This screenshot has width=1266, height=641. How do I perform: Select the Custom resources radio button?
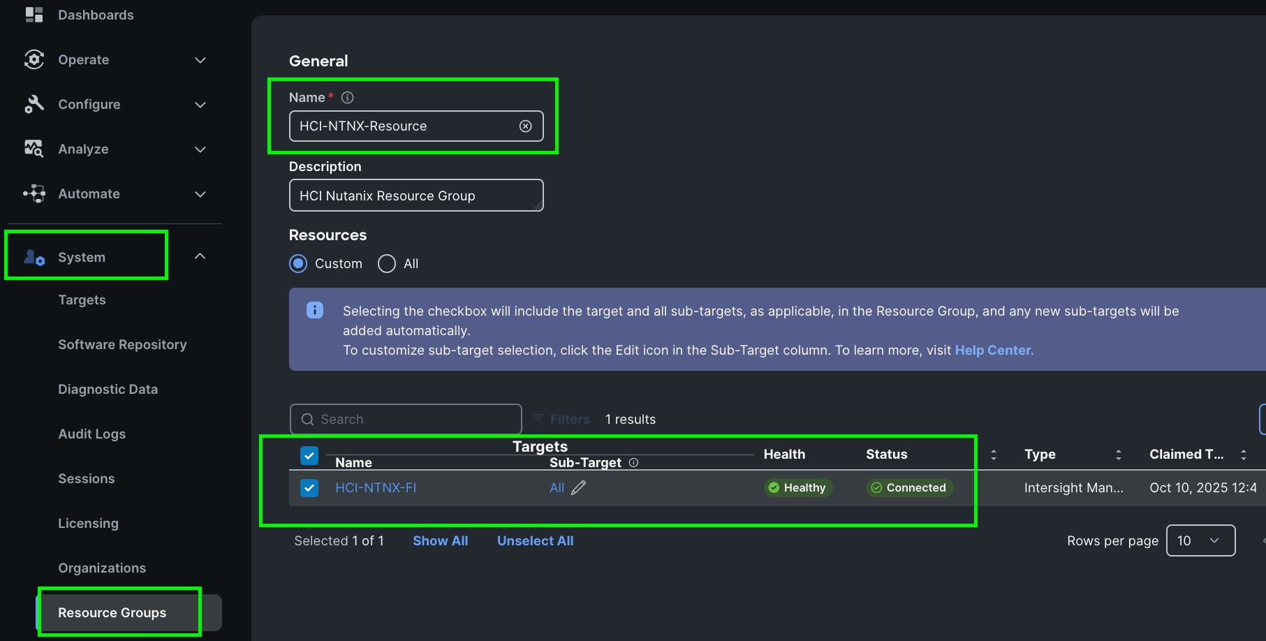tap(298, 263)
